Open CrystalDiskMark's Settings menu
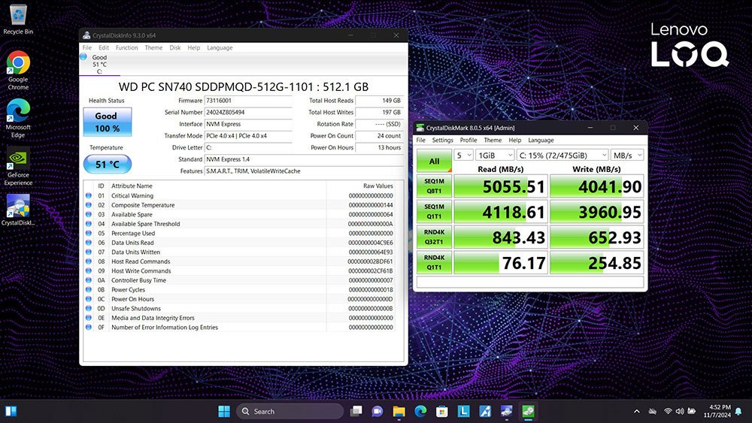Viewport: 752px width, 423px height. click(442, 140)
